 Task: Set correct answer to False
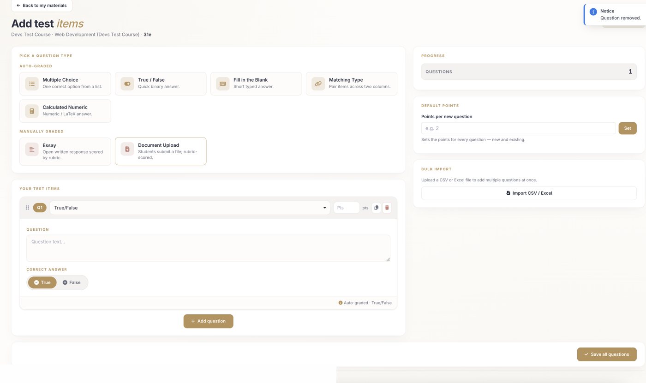tap(72, 282)
